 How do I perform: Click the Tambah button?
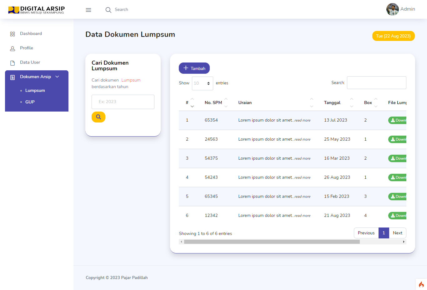(x=194, y=68)
